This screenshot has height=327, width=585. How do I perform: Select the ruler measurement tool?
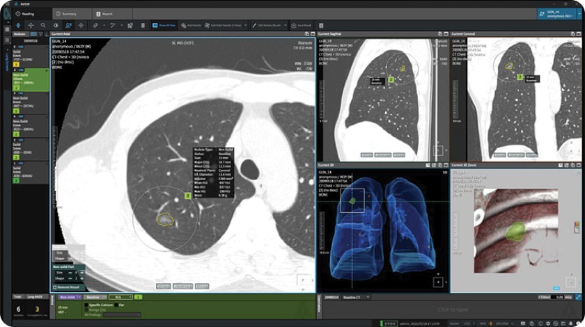(95, 25)
